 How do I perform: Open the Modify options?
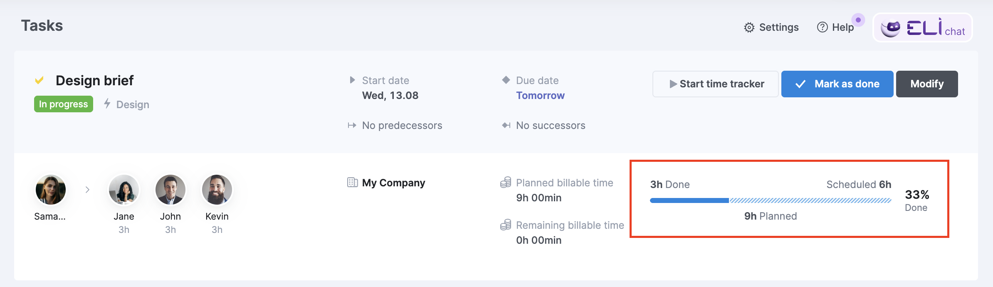click(926, 84)
